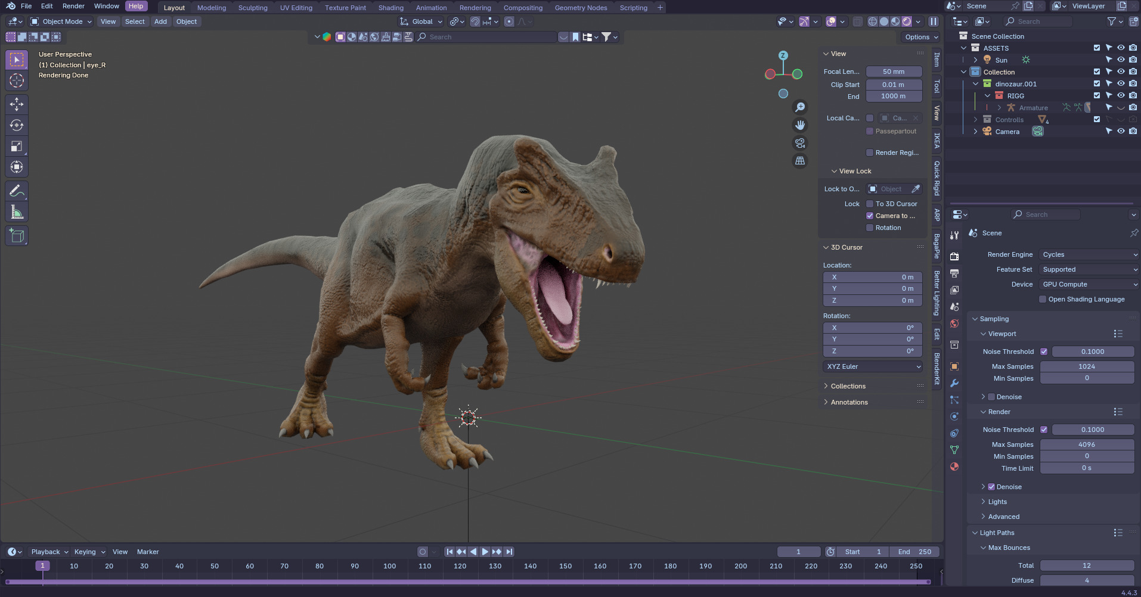Click the outliner filter funnel icon
The width and height of the screenshot is (1141, 597).
pos(1111,21)
